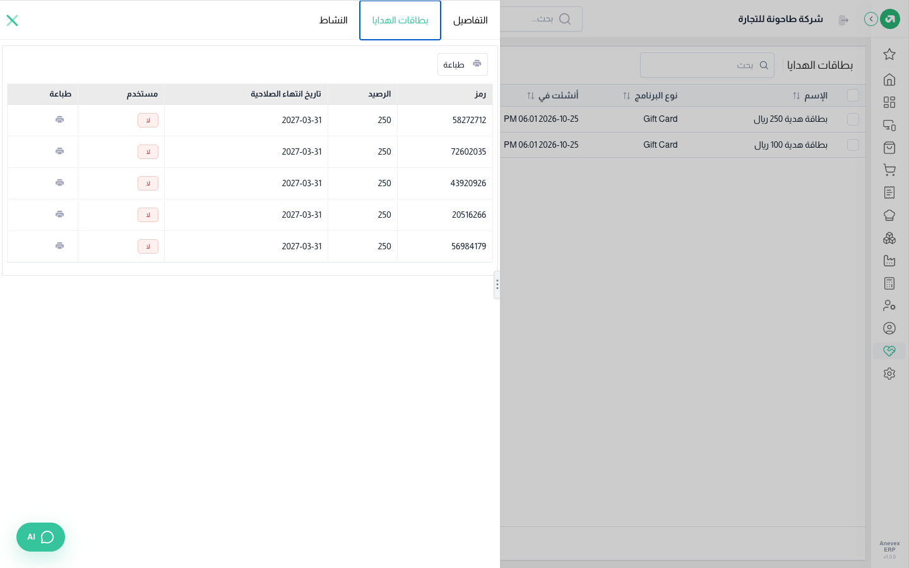Click the Anevex logo in top corner
The height and width of the screenshot is (568, 909).
pos(890,19)
